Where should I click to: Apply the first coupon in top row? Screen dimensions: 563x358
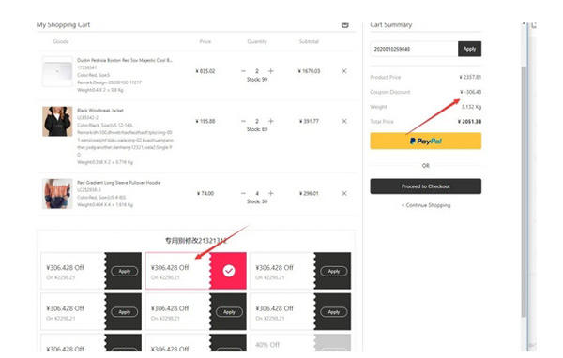(124, 271)
